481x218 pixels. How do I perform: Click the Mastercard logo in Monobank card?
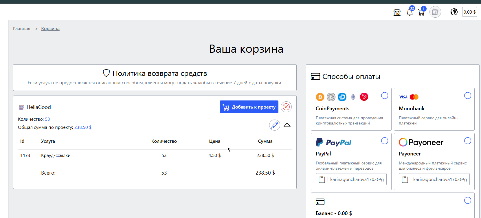pos(414,97)
